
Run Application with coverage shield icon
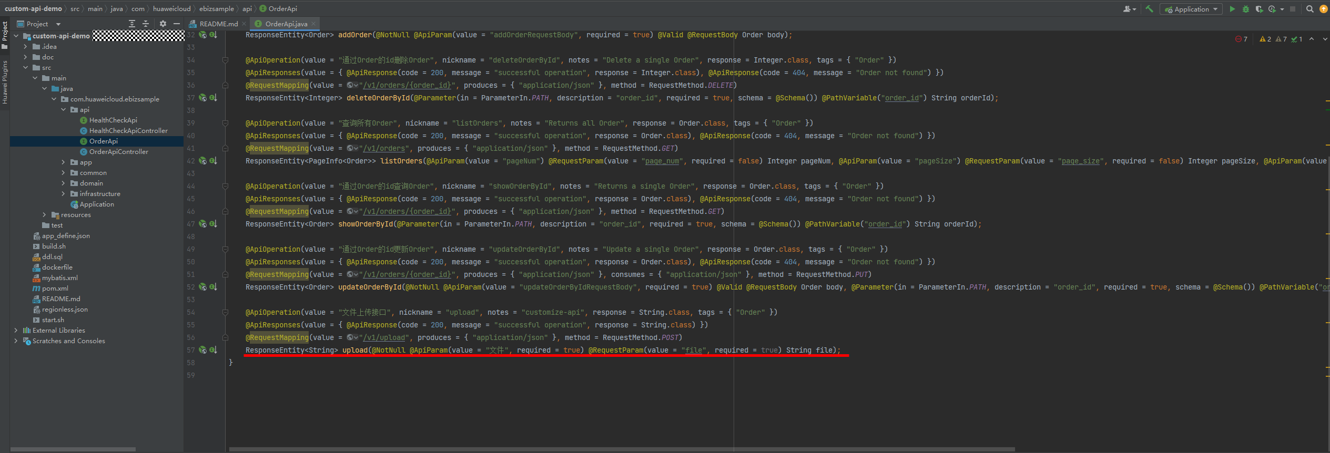coord(1258,9)
